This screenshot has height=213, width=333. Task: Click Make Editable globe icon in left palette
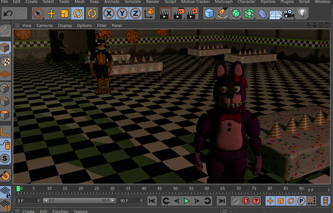(5, 31)
